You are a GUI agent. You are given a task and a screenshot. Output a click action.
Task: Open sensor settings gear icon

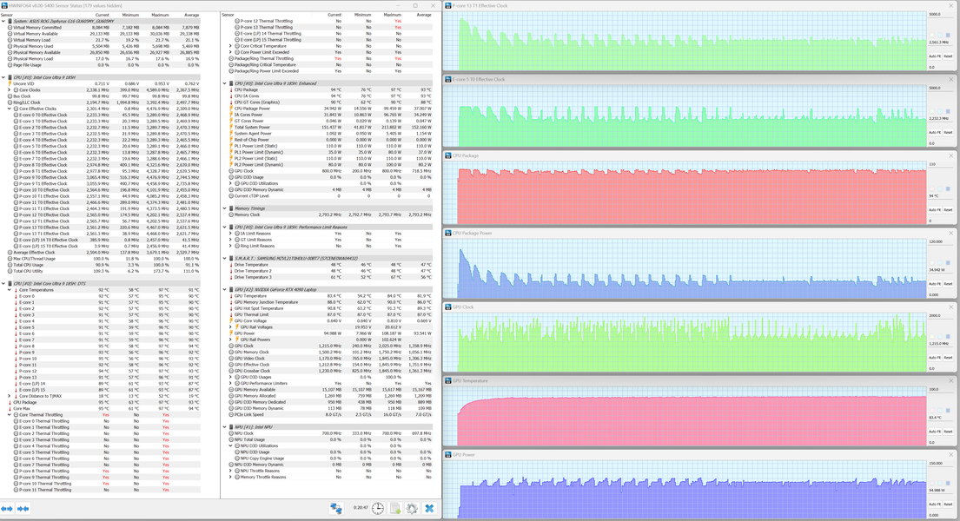click(412, 508)
